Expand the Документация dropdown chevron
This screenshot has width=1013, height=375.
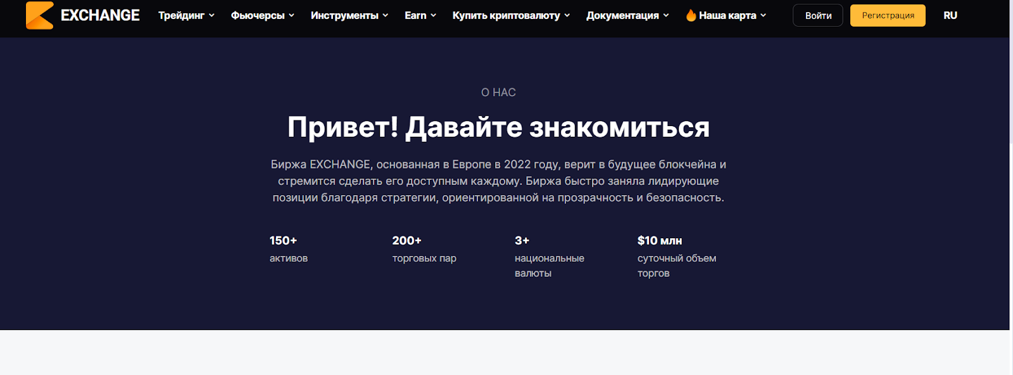(x=665, y=15)
